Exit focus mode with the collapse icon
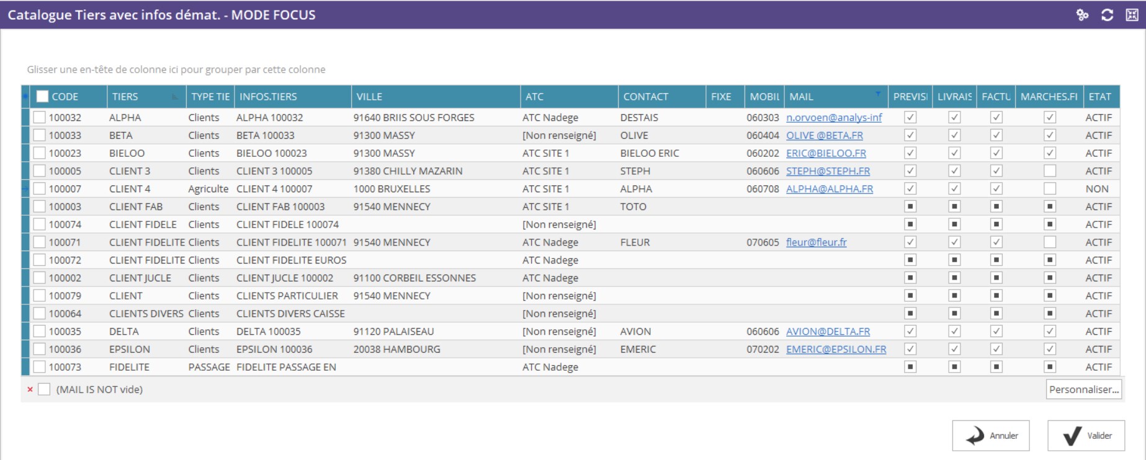Image resolution: width=1146 pixels, height=460 pixels. (1132, 15)
